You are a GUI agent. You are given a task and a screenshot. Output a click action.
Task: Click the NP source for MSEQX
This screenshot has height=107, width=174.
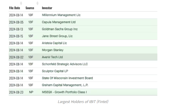31,92
